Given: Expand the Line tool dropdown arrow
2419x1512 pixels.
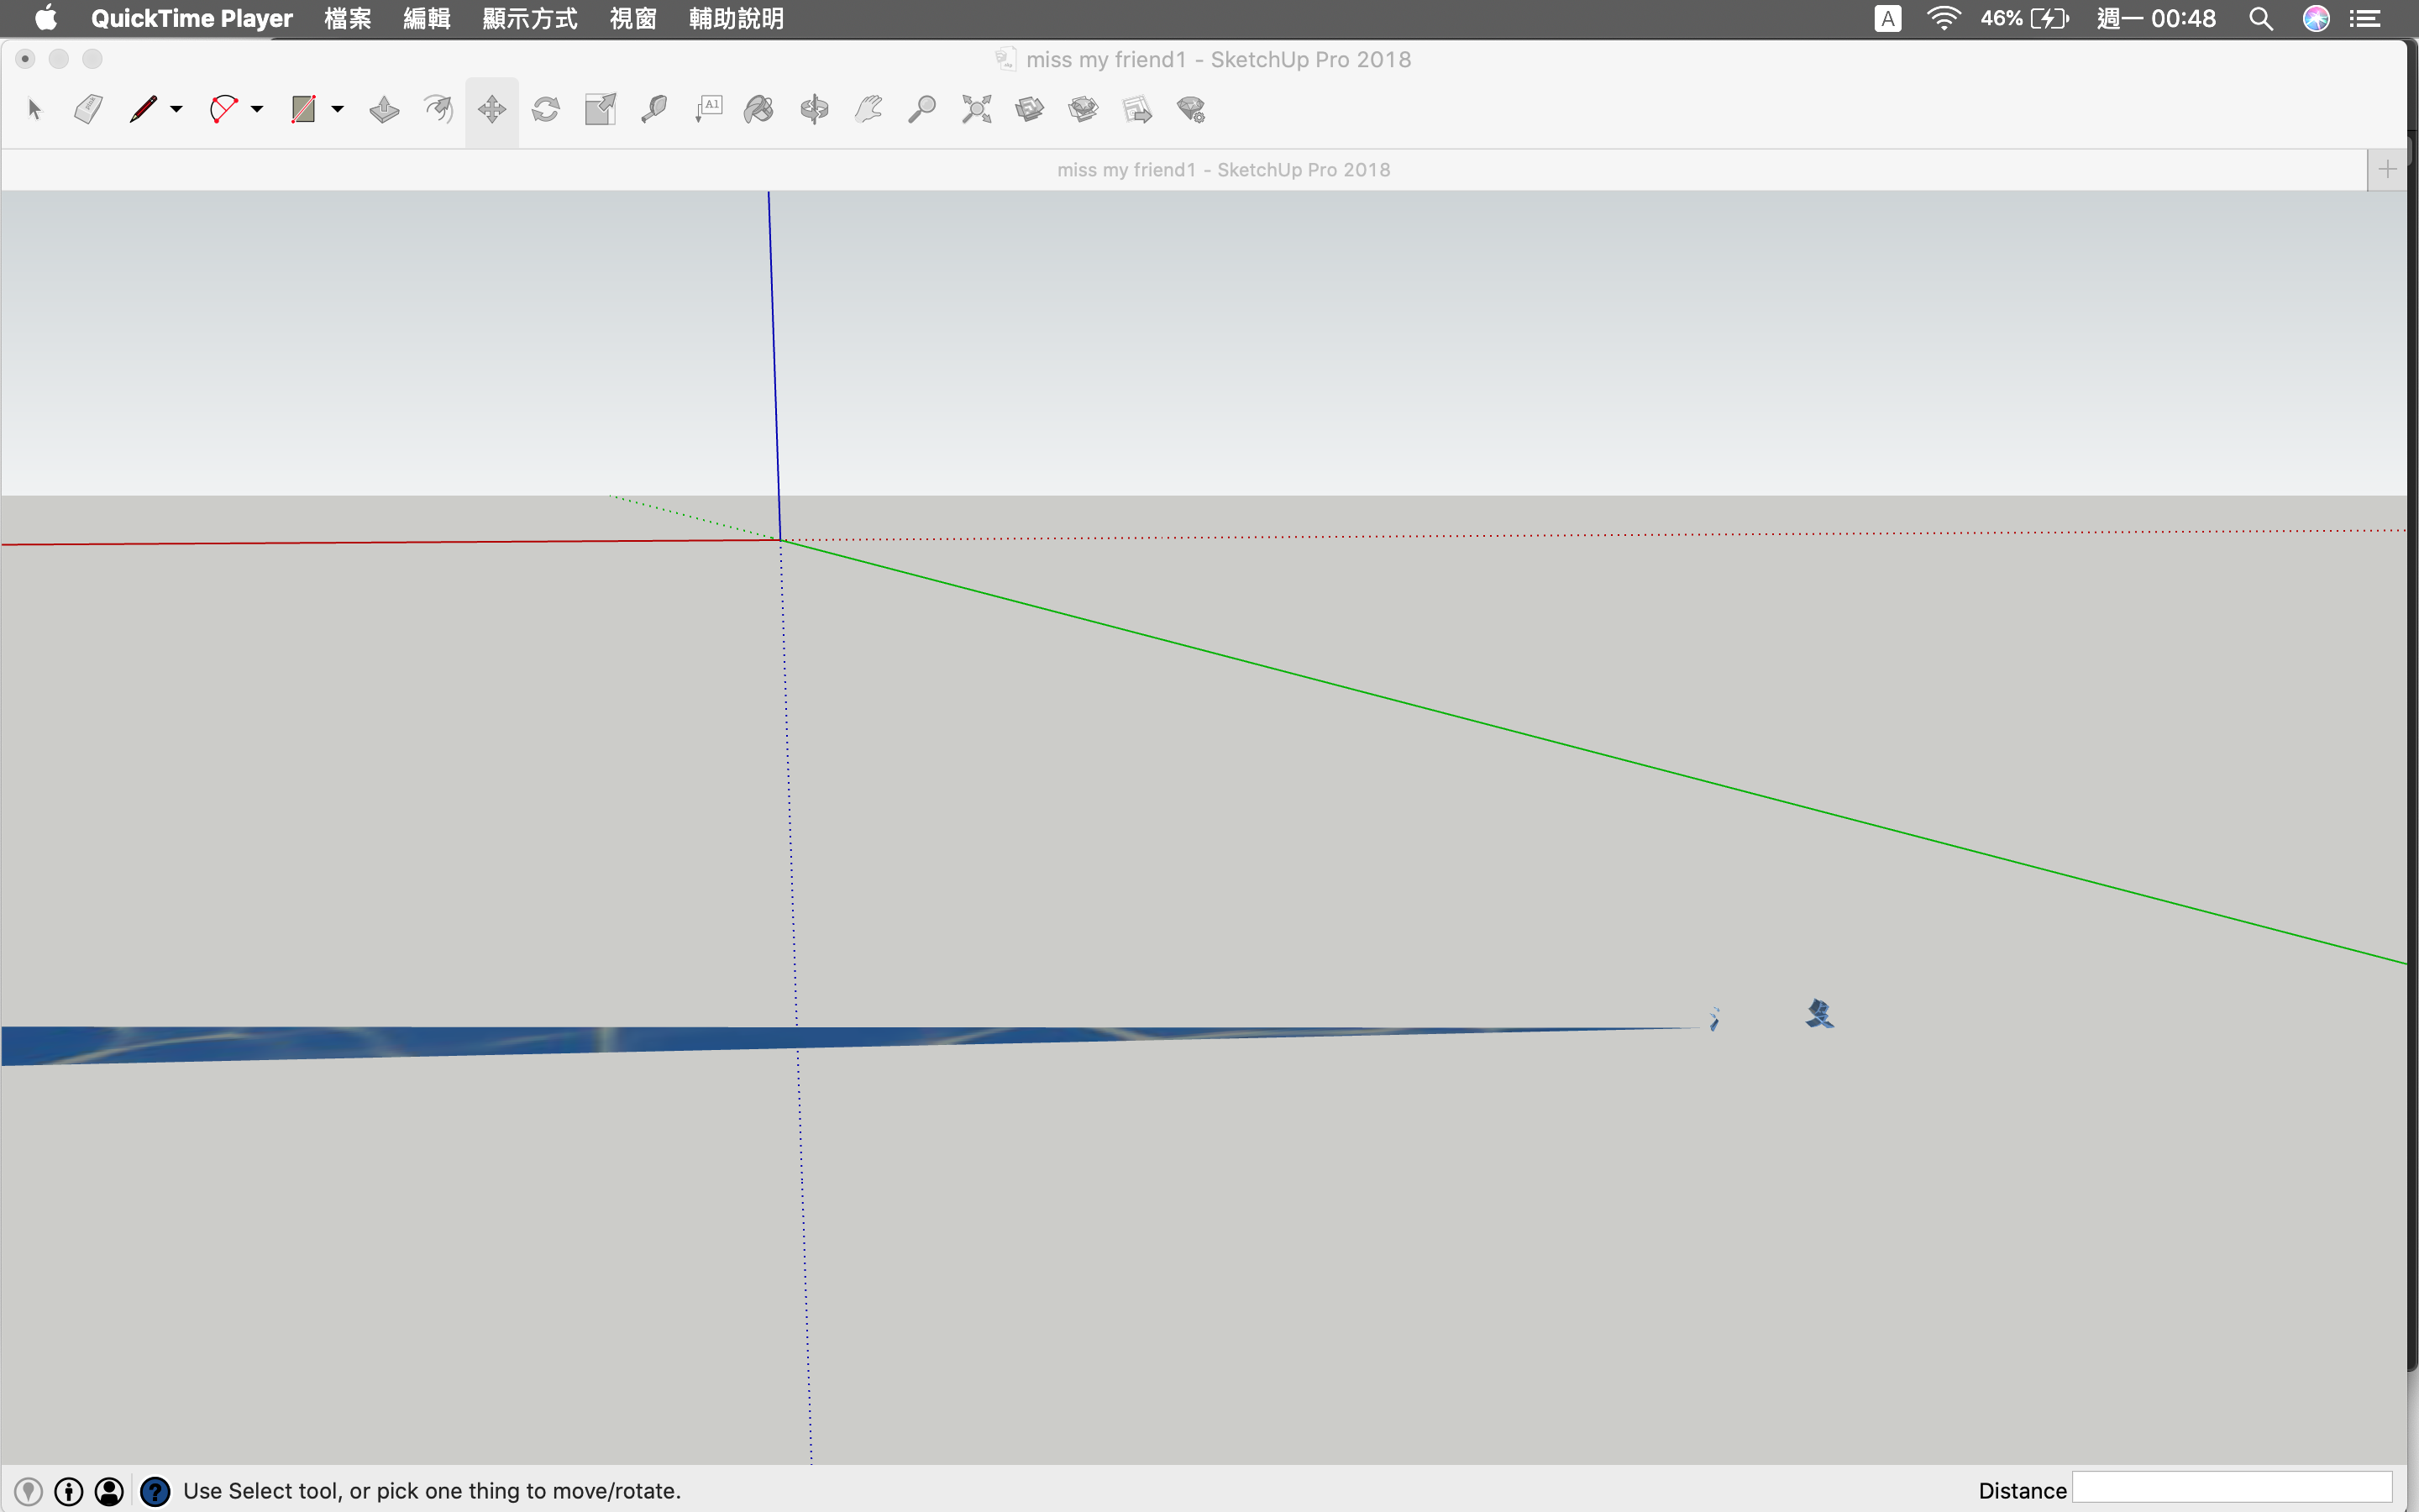Looking at the screenshot, I should [177, 109].
